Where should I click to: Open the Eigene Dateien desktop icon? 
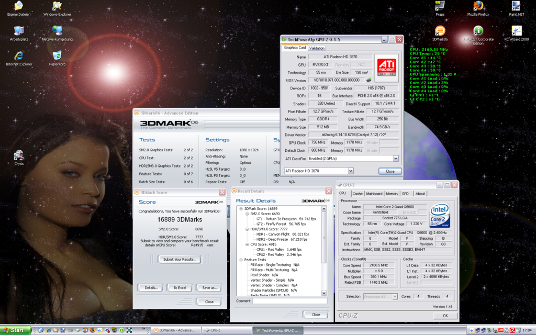[x=19, y=8]
